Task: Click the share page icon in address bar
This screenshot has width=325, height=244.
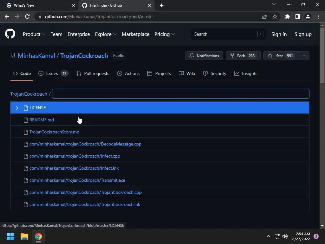Action: point(265,17)
